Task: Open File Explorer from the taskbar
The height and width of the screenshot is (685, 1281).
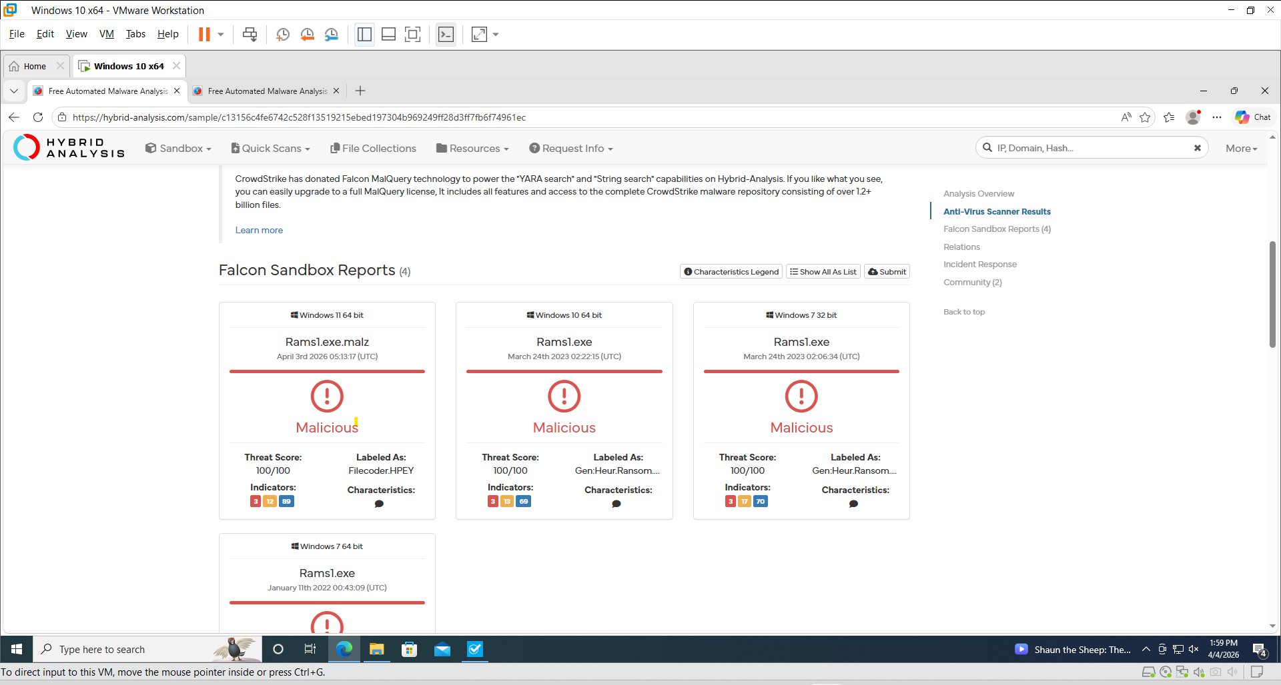Action: [377, 649]
